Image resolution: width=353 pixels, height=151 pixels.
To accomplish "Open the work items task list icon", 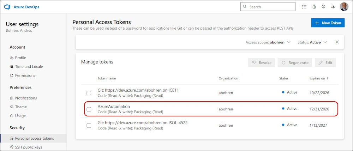I will 304,7.
